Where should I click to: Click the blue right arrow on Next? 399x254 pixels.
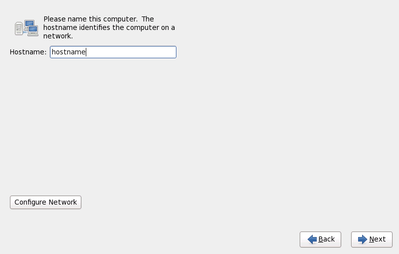pyautogui.click(x=363, y=240)
